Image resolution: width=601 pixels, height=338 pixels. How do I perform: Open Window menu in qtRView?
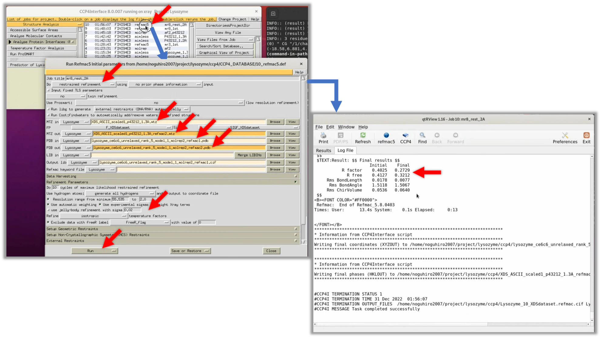pyautogui.click(x=346, y=127)
